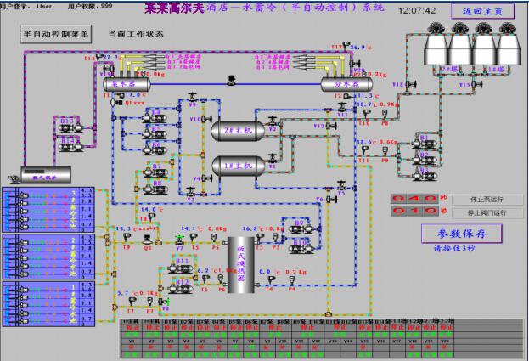
Task: Click temperature sensor T10 icon
Action: (366, 114)
